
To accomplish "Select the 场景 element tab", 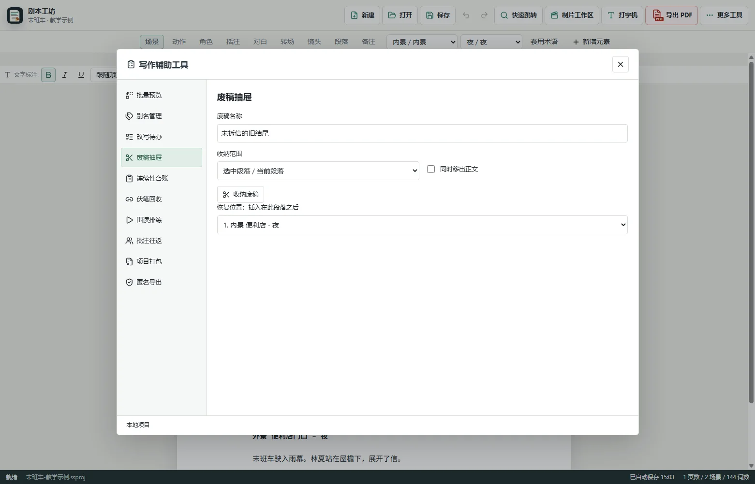I will coord(152,42).
